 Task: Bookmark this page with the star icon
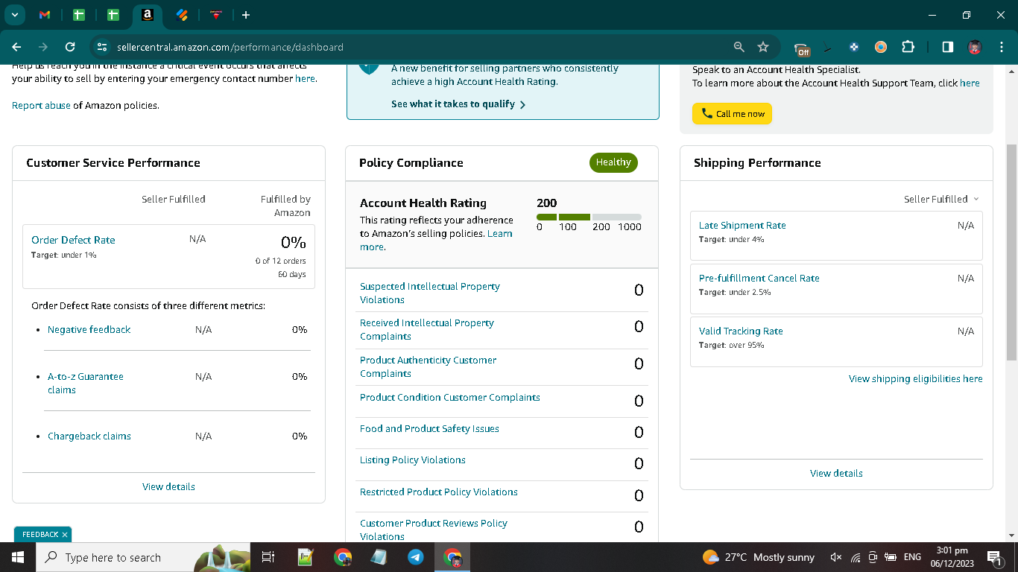(763, 47)
